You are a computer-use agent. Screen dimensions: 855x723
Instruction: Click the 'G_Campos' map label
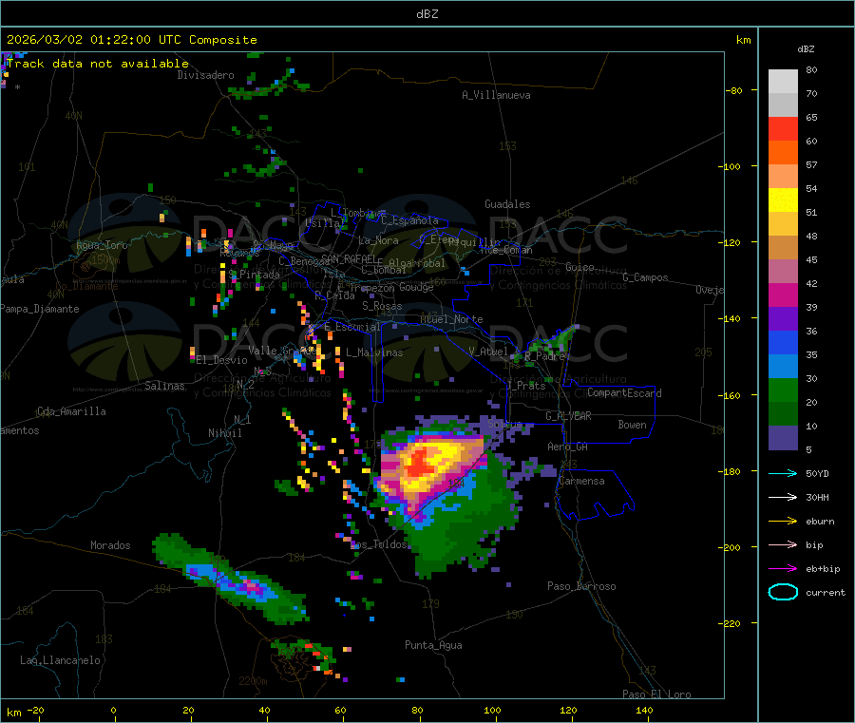click(646, 277)
